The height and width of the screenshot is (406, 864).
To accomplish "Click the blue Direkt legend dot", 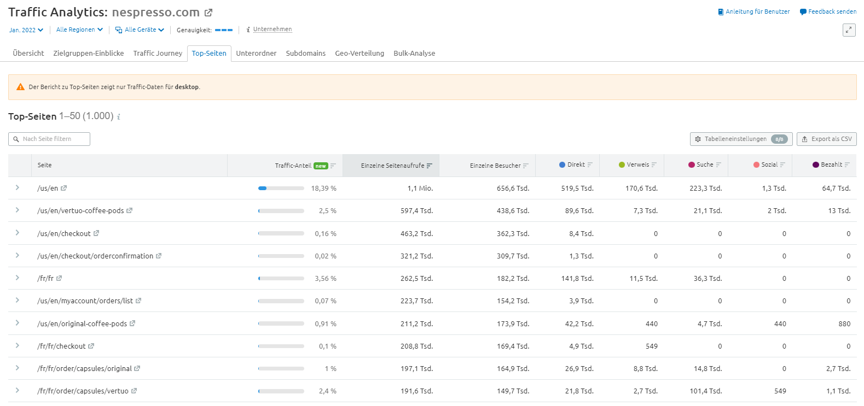I will pos(562,164).
